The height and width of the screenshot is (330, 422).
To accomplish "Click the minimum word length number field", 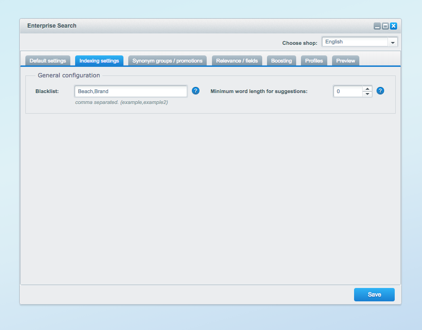I will pos(348,91).
